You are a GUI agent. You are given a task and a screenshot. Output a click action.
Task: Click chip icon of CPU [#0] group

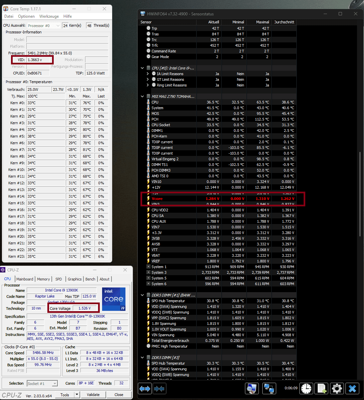coord(148,68)
